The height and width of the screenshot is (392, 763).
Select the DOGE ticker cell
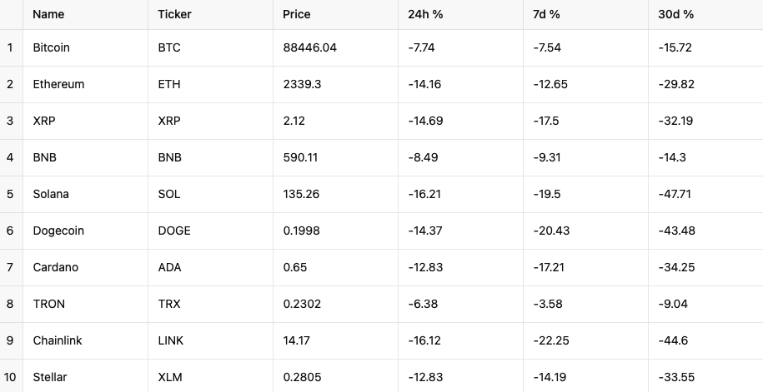coord(174,231)
